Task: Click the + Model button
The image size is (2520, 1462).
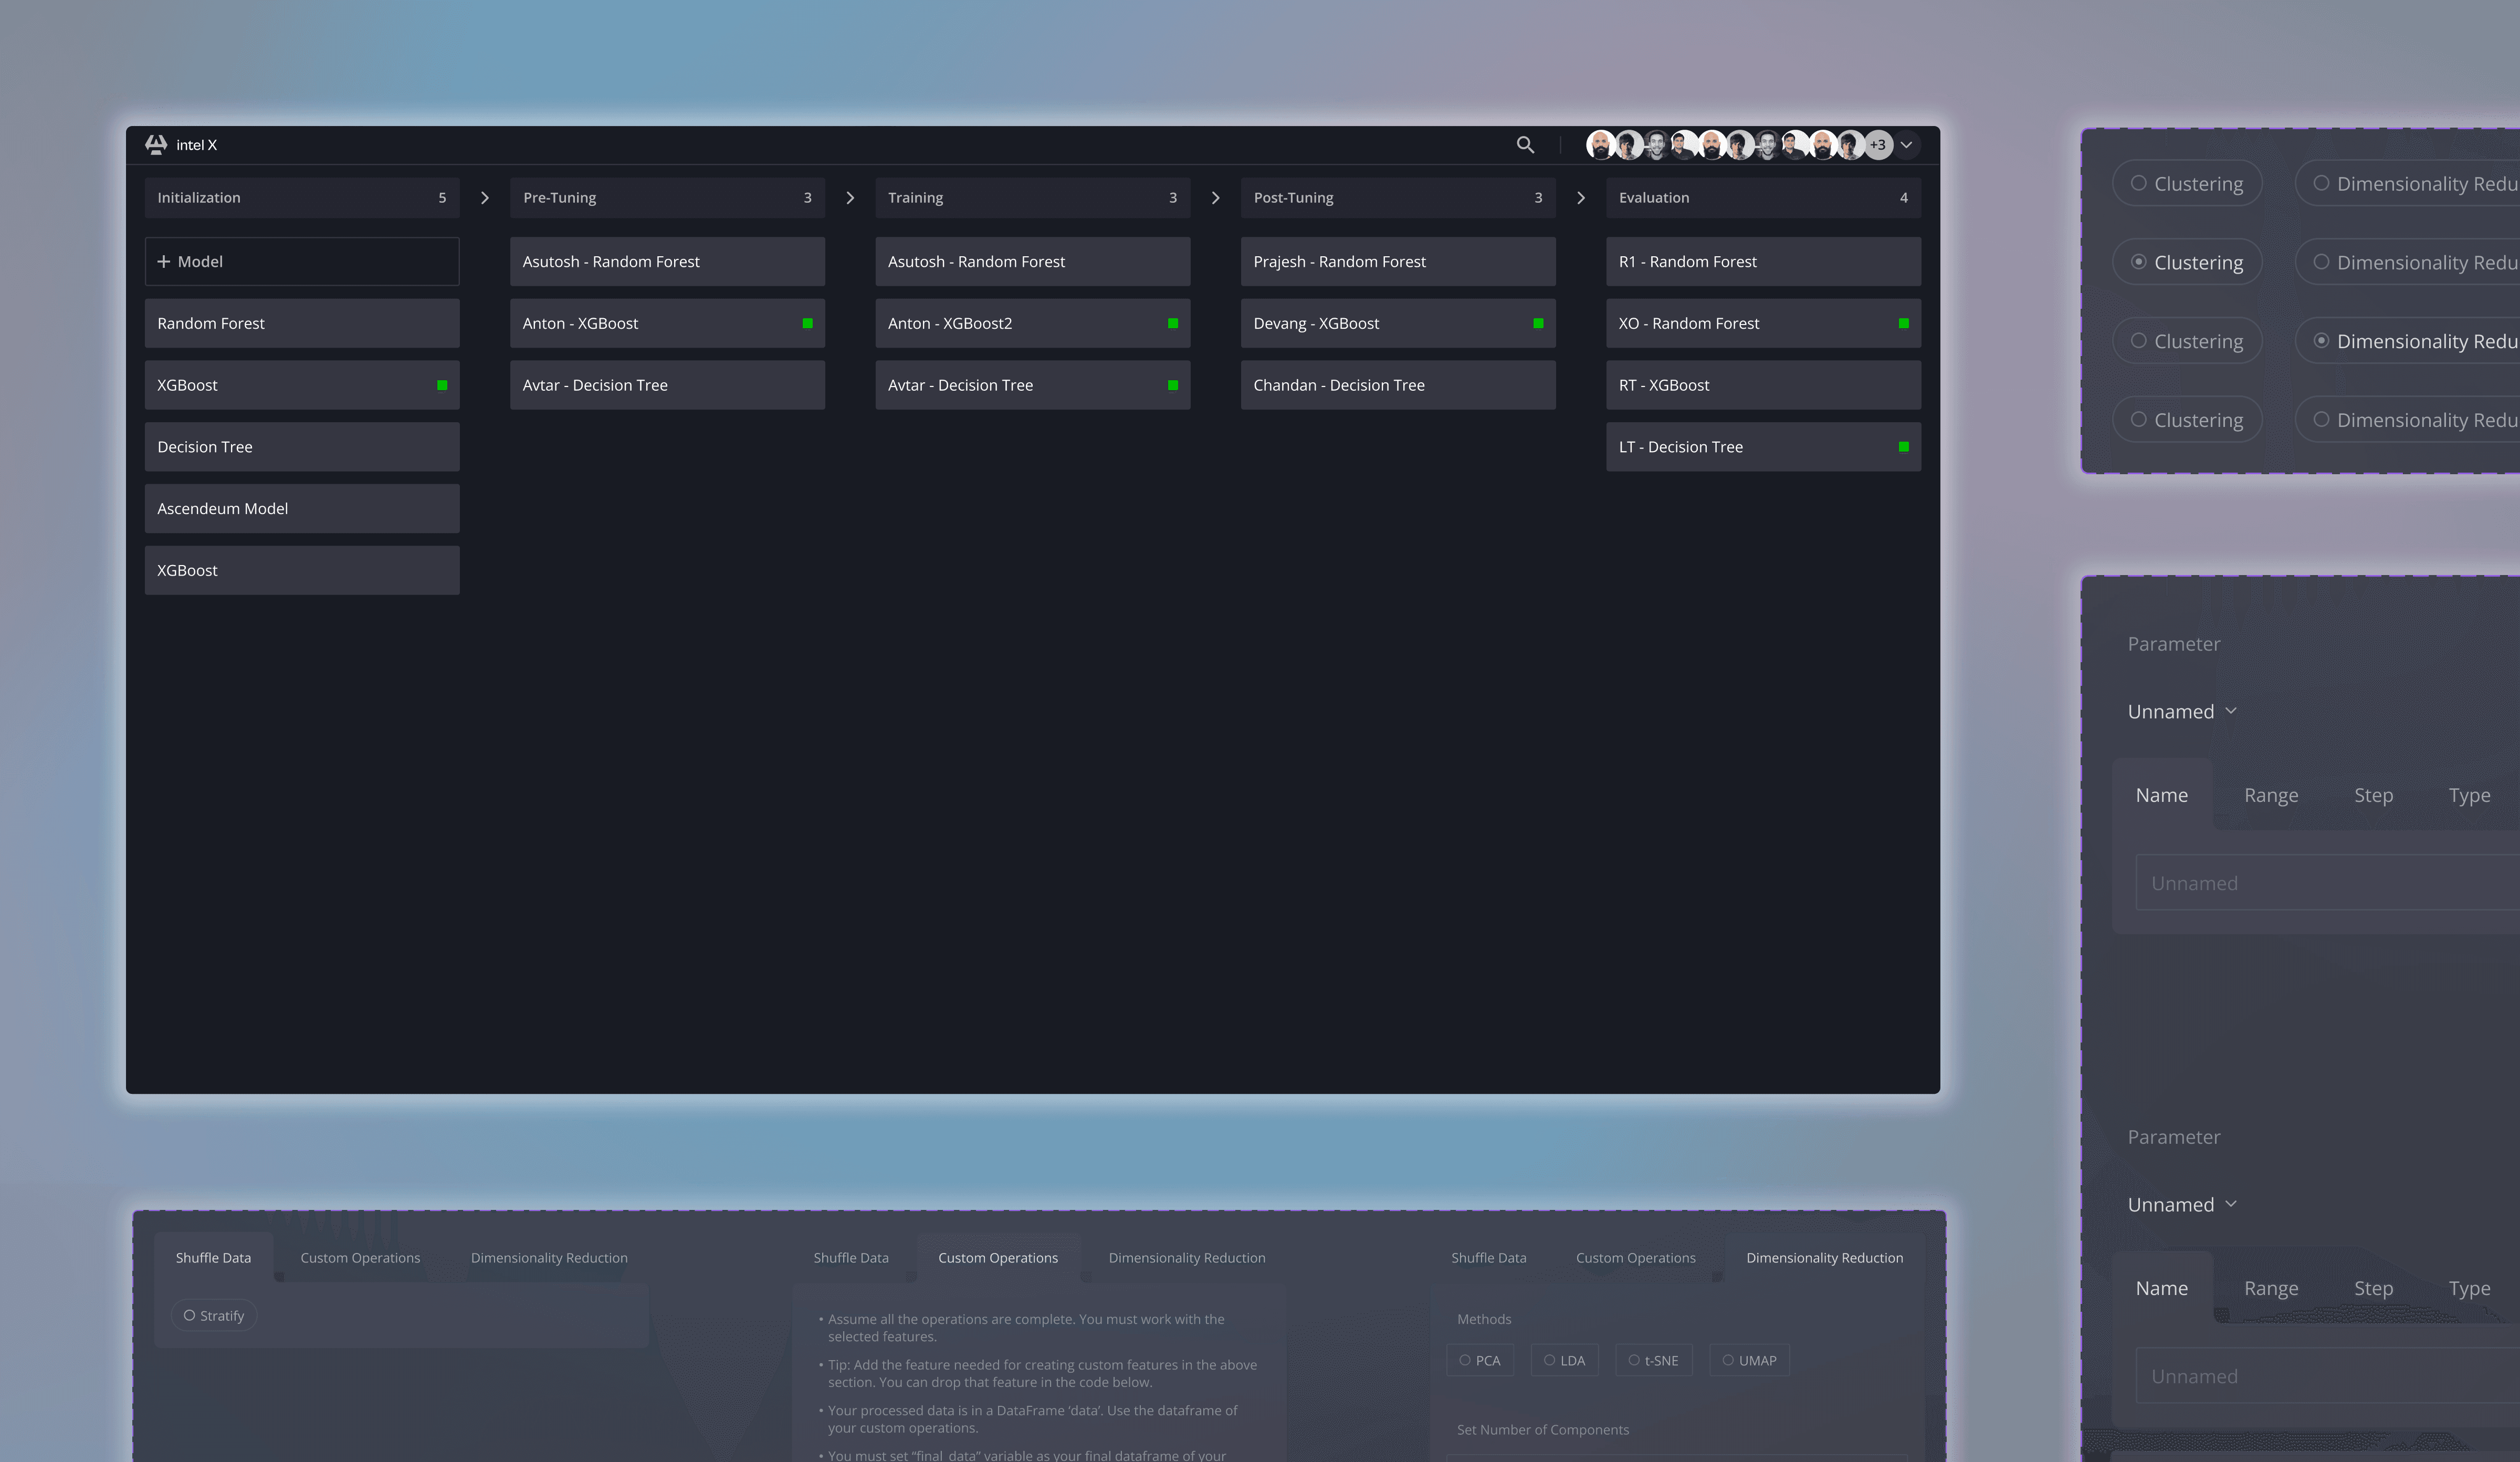Action: coord(301,262)
